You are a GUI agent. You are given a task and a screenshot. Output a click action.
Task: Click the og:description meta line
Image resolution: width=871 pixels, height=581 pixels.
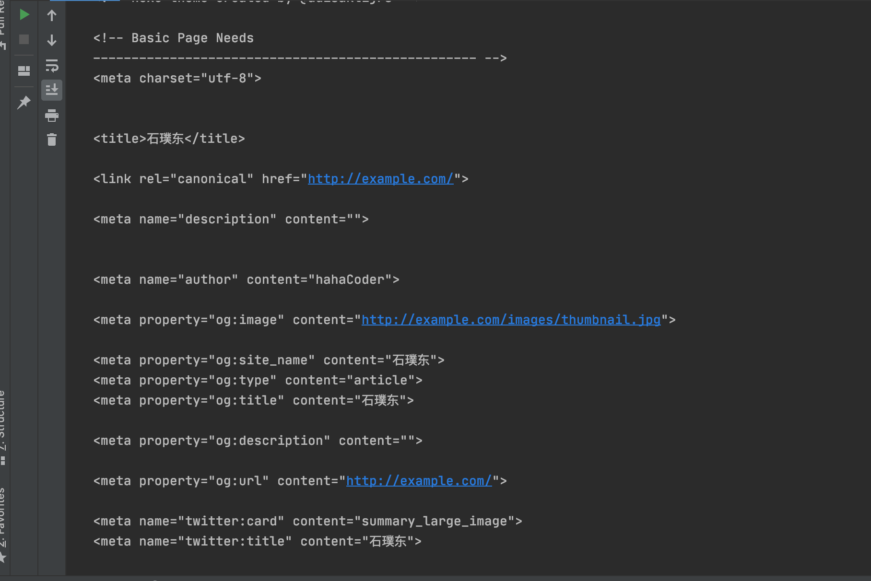[258, 441]
